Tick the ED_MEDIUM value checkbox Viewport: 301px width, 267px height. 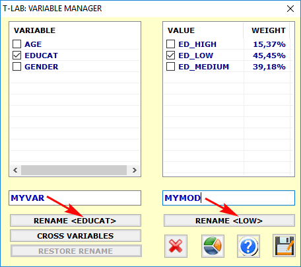tap(170, 67)
